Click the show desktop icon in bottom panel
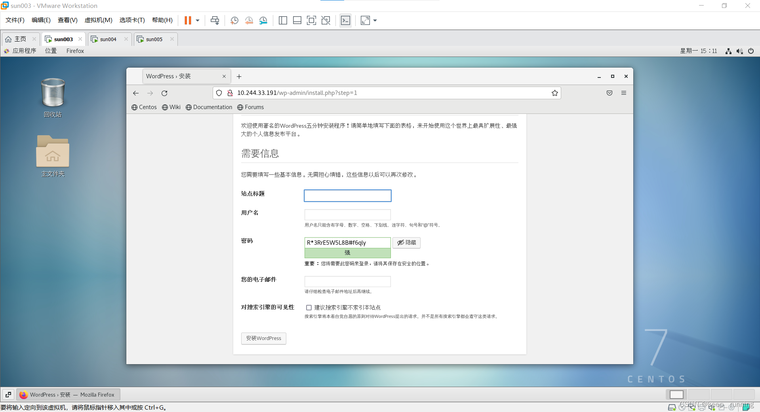Viewport: 760px width, 412px height. pyautogui.click(x=8, y=395)
